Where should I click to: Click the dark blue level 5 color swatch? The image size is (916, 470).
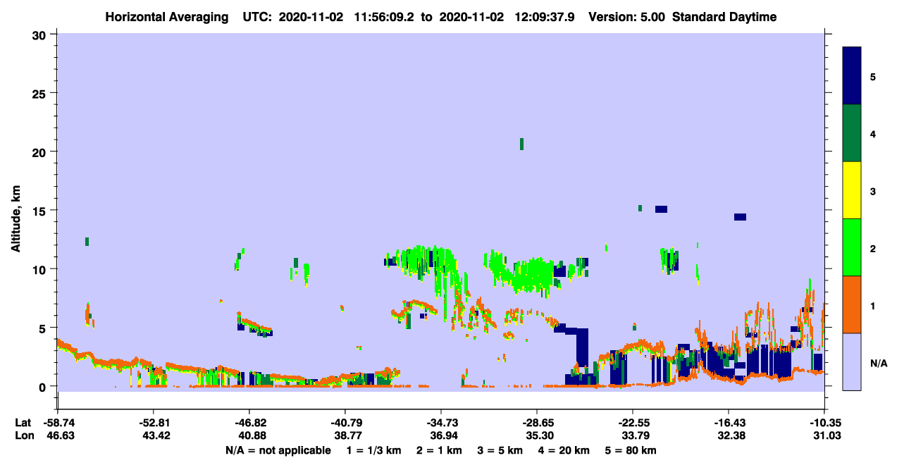[x=852, y=76]
